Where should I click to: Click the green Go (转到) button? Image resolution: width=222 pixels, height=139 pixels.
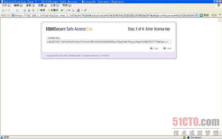tap(204, 15)
